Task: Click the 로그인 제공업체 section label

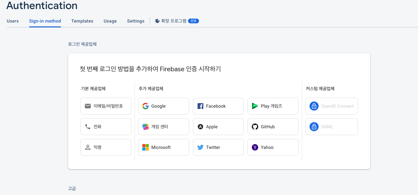Action: 82,44
